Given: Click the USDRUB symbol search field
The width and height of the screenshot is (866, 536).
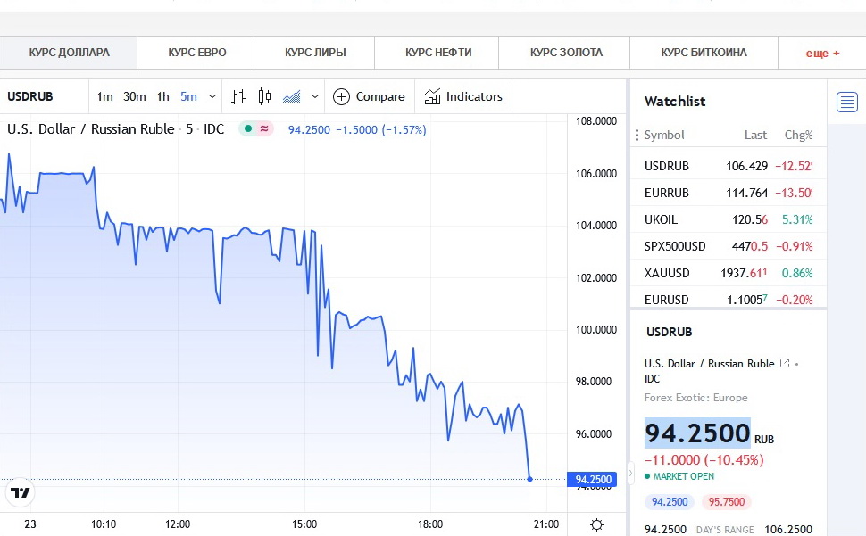Looking at the screenshot, I should click(x=44, y=96).
